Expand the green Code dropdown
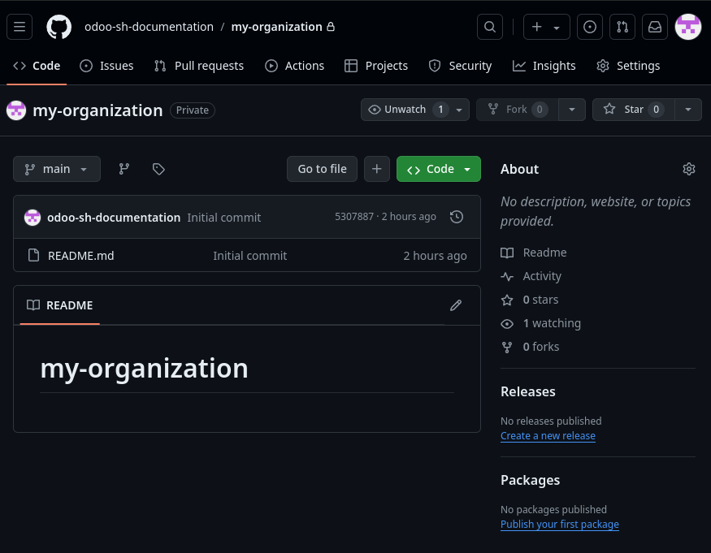 (x=439, y=169)
